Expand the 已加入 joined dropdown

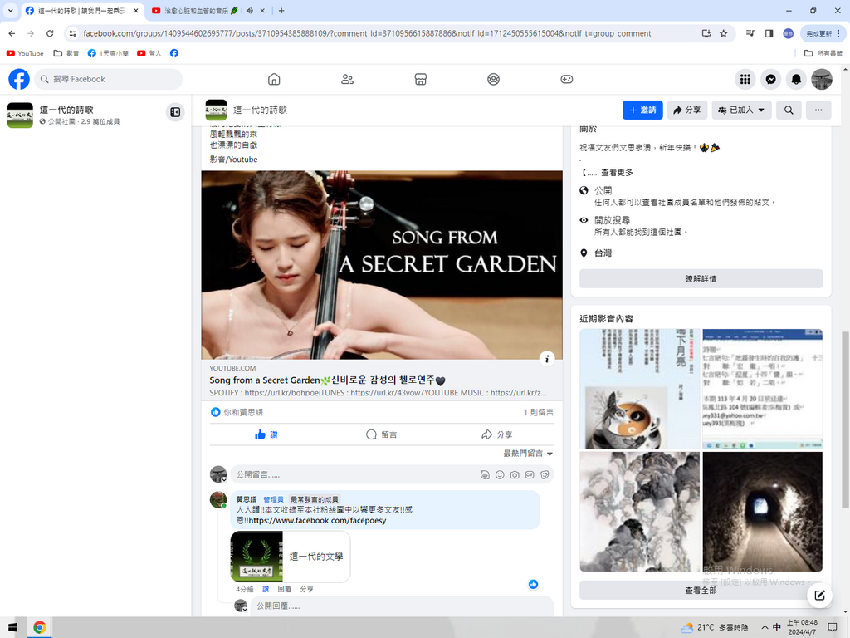(741, 110)
